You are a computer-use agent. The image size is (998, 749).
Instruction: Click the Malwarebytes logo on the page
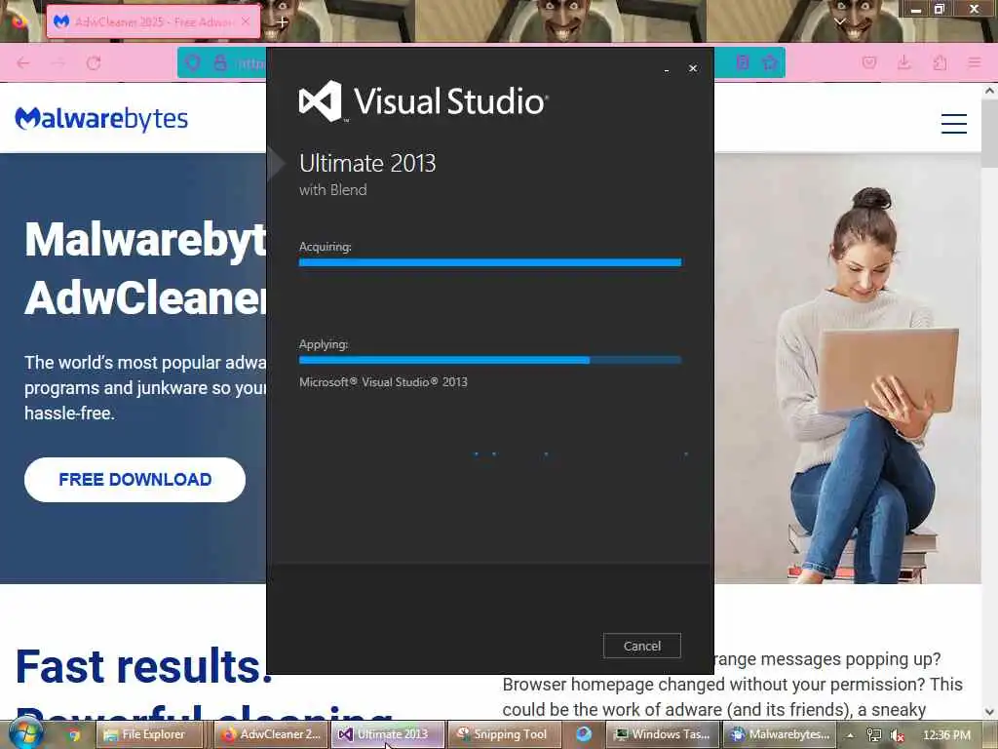coord(101,118)
